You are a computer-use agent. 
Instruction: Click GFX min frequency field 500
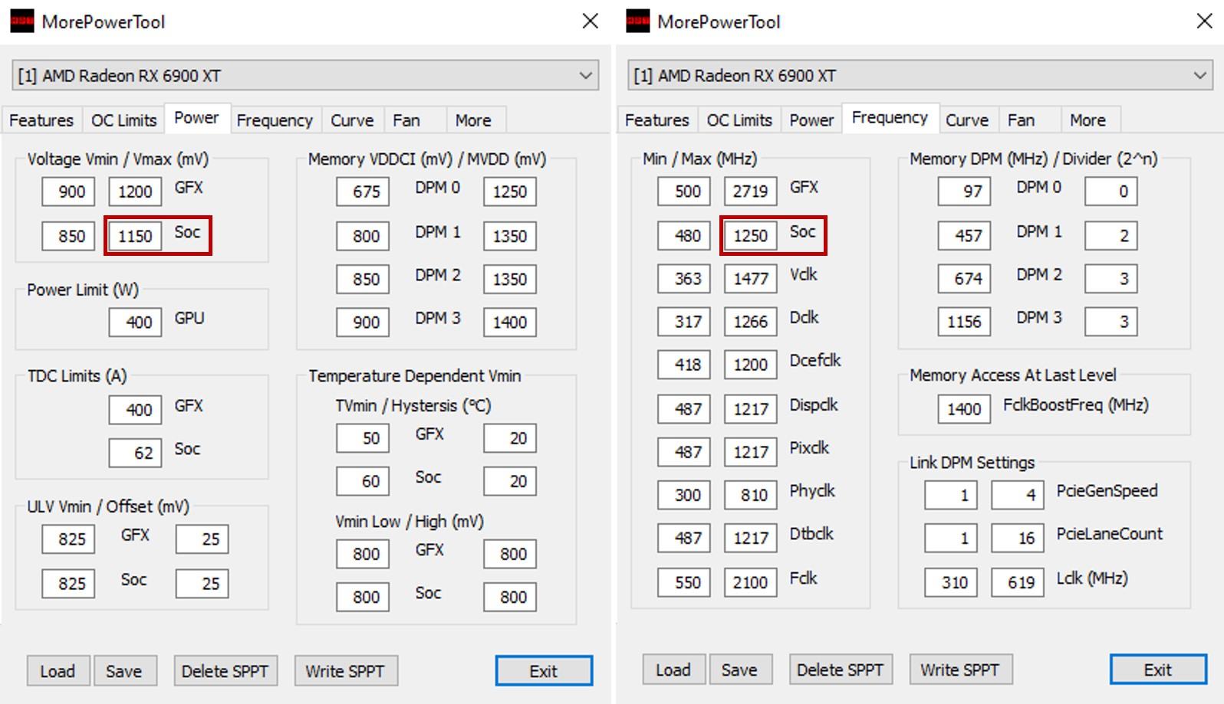(684, 192)
